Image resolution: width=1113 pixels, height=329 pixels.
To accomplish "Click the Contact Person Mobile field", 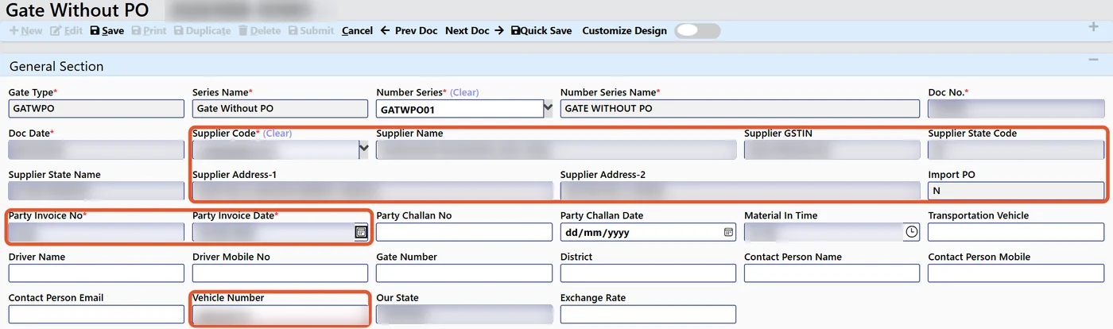I will point(1016,273).
